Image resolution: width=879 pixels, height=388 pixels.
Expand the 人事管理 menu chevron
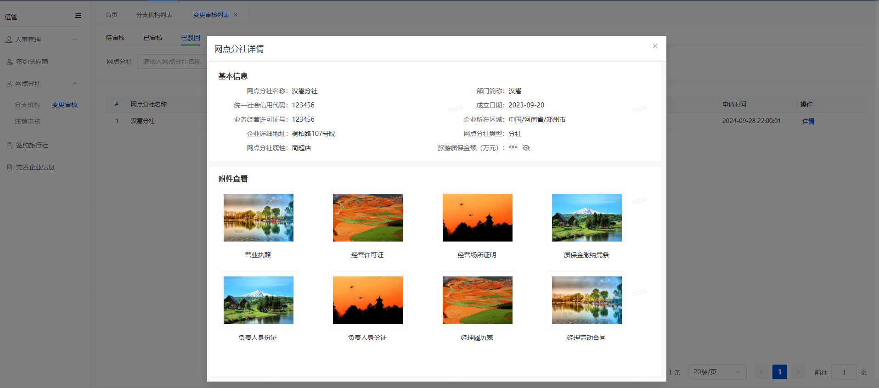[75, 39]
